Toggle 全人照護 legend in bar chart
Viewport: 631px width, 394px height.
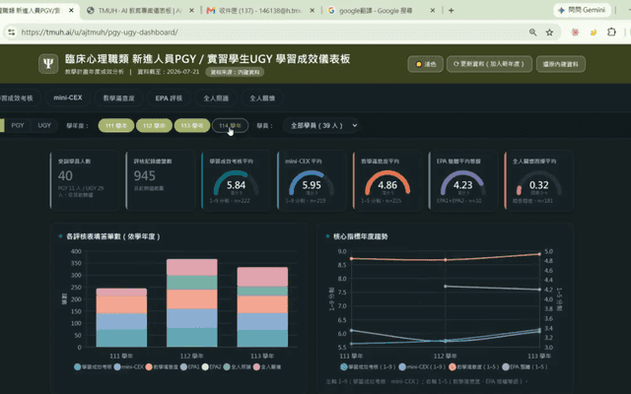tap(237, 367)
